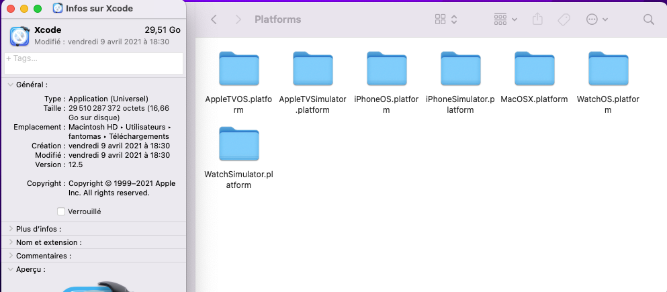This screenshot has width=667, height=292.
Task: Click the 29,51 Go size text
Action: [x=163, y=30]
